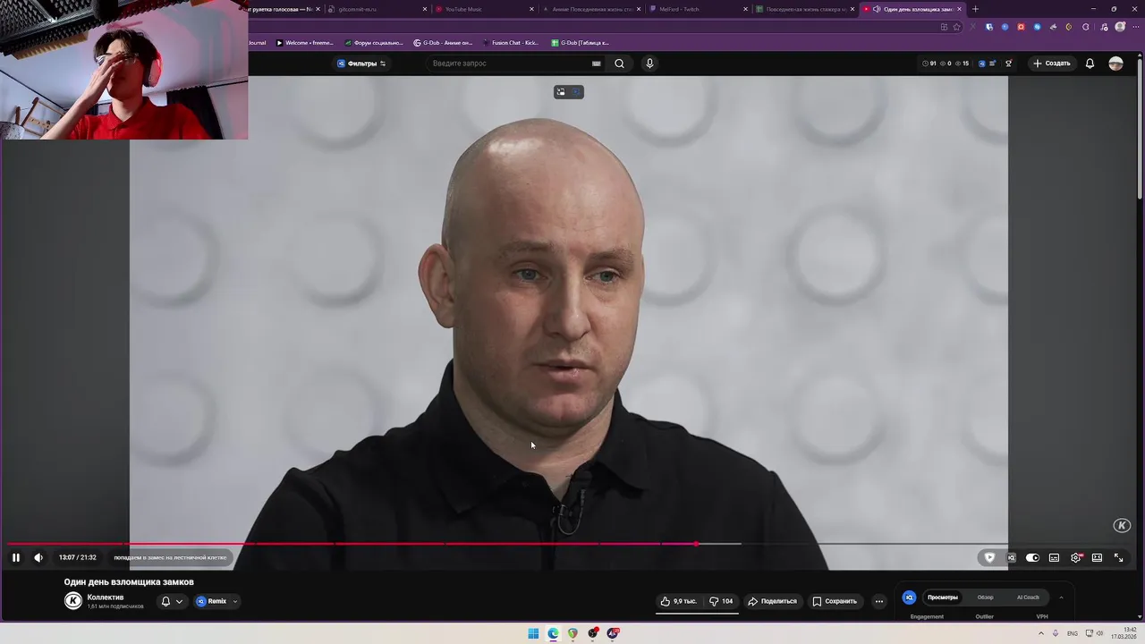This screenshot has width=1145, height=644.
Task: Click the trophy icon in vidIQ header bar
Action: point(1008,64)
